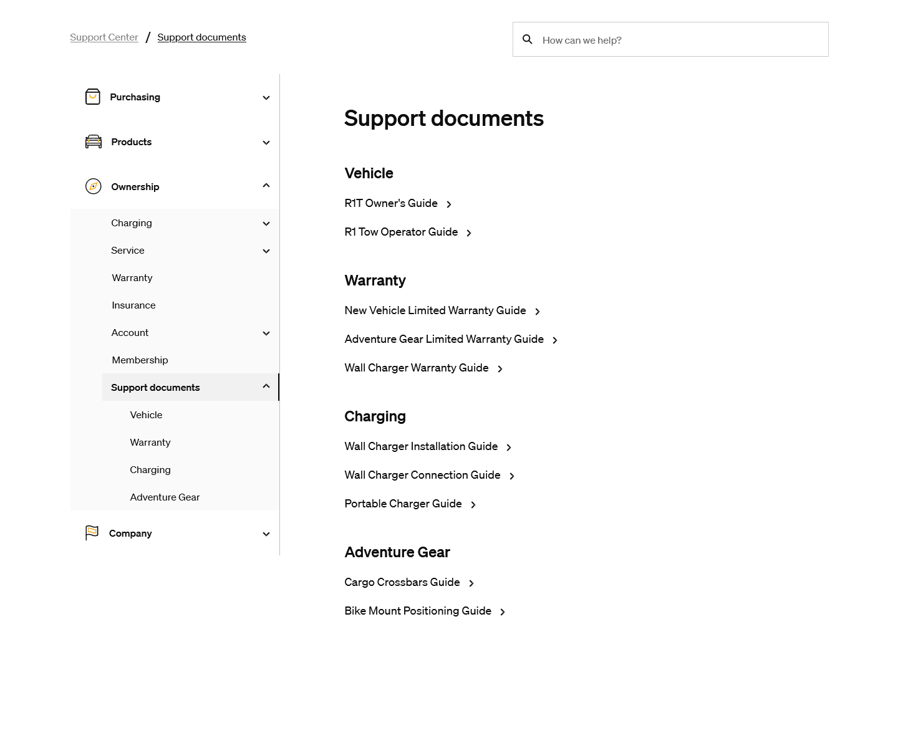Expand the Products section chevron
Screen dimensions: 898x738
coord(266,143)
